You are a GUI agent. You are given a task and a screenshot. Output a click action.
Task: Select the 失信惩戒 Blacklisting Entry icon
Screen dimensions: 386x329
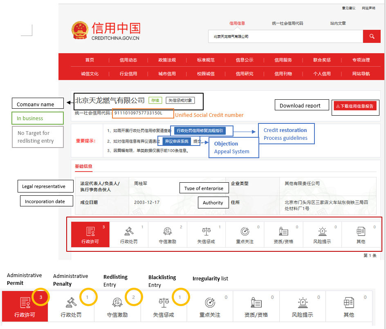[206, 234]
